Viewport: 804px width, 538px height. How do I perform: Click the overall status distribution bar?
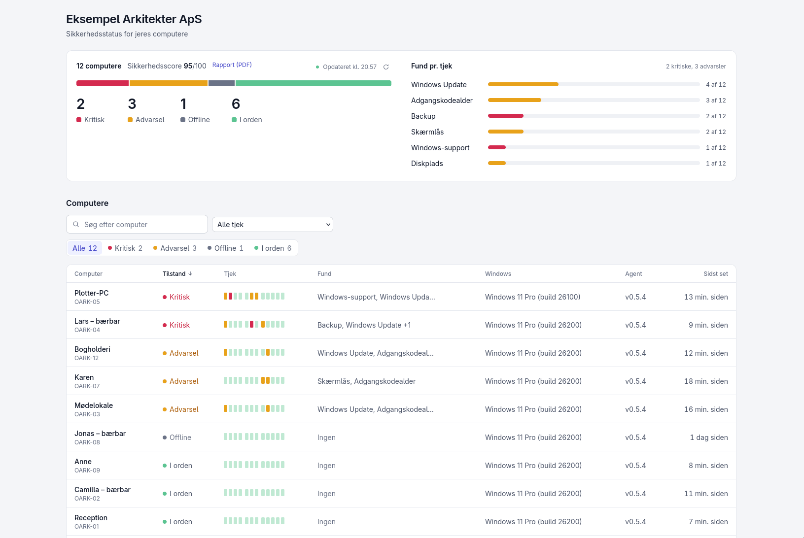234,83
